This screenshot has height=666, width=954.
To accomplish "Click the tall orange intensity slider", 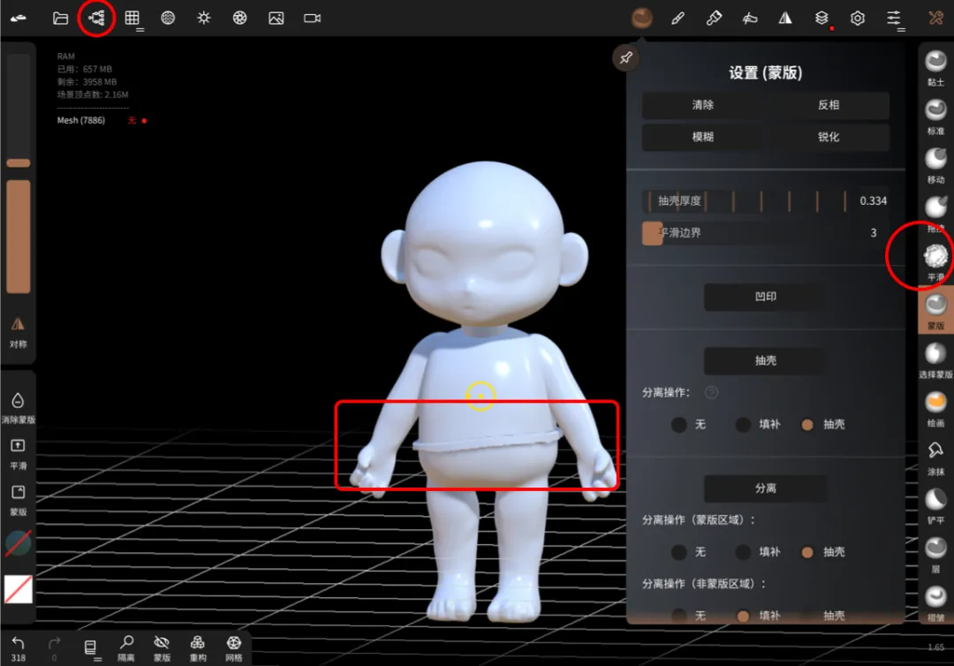I will [19, 236].
